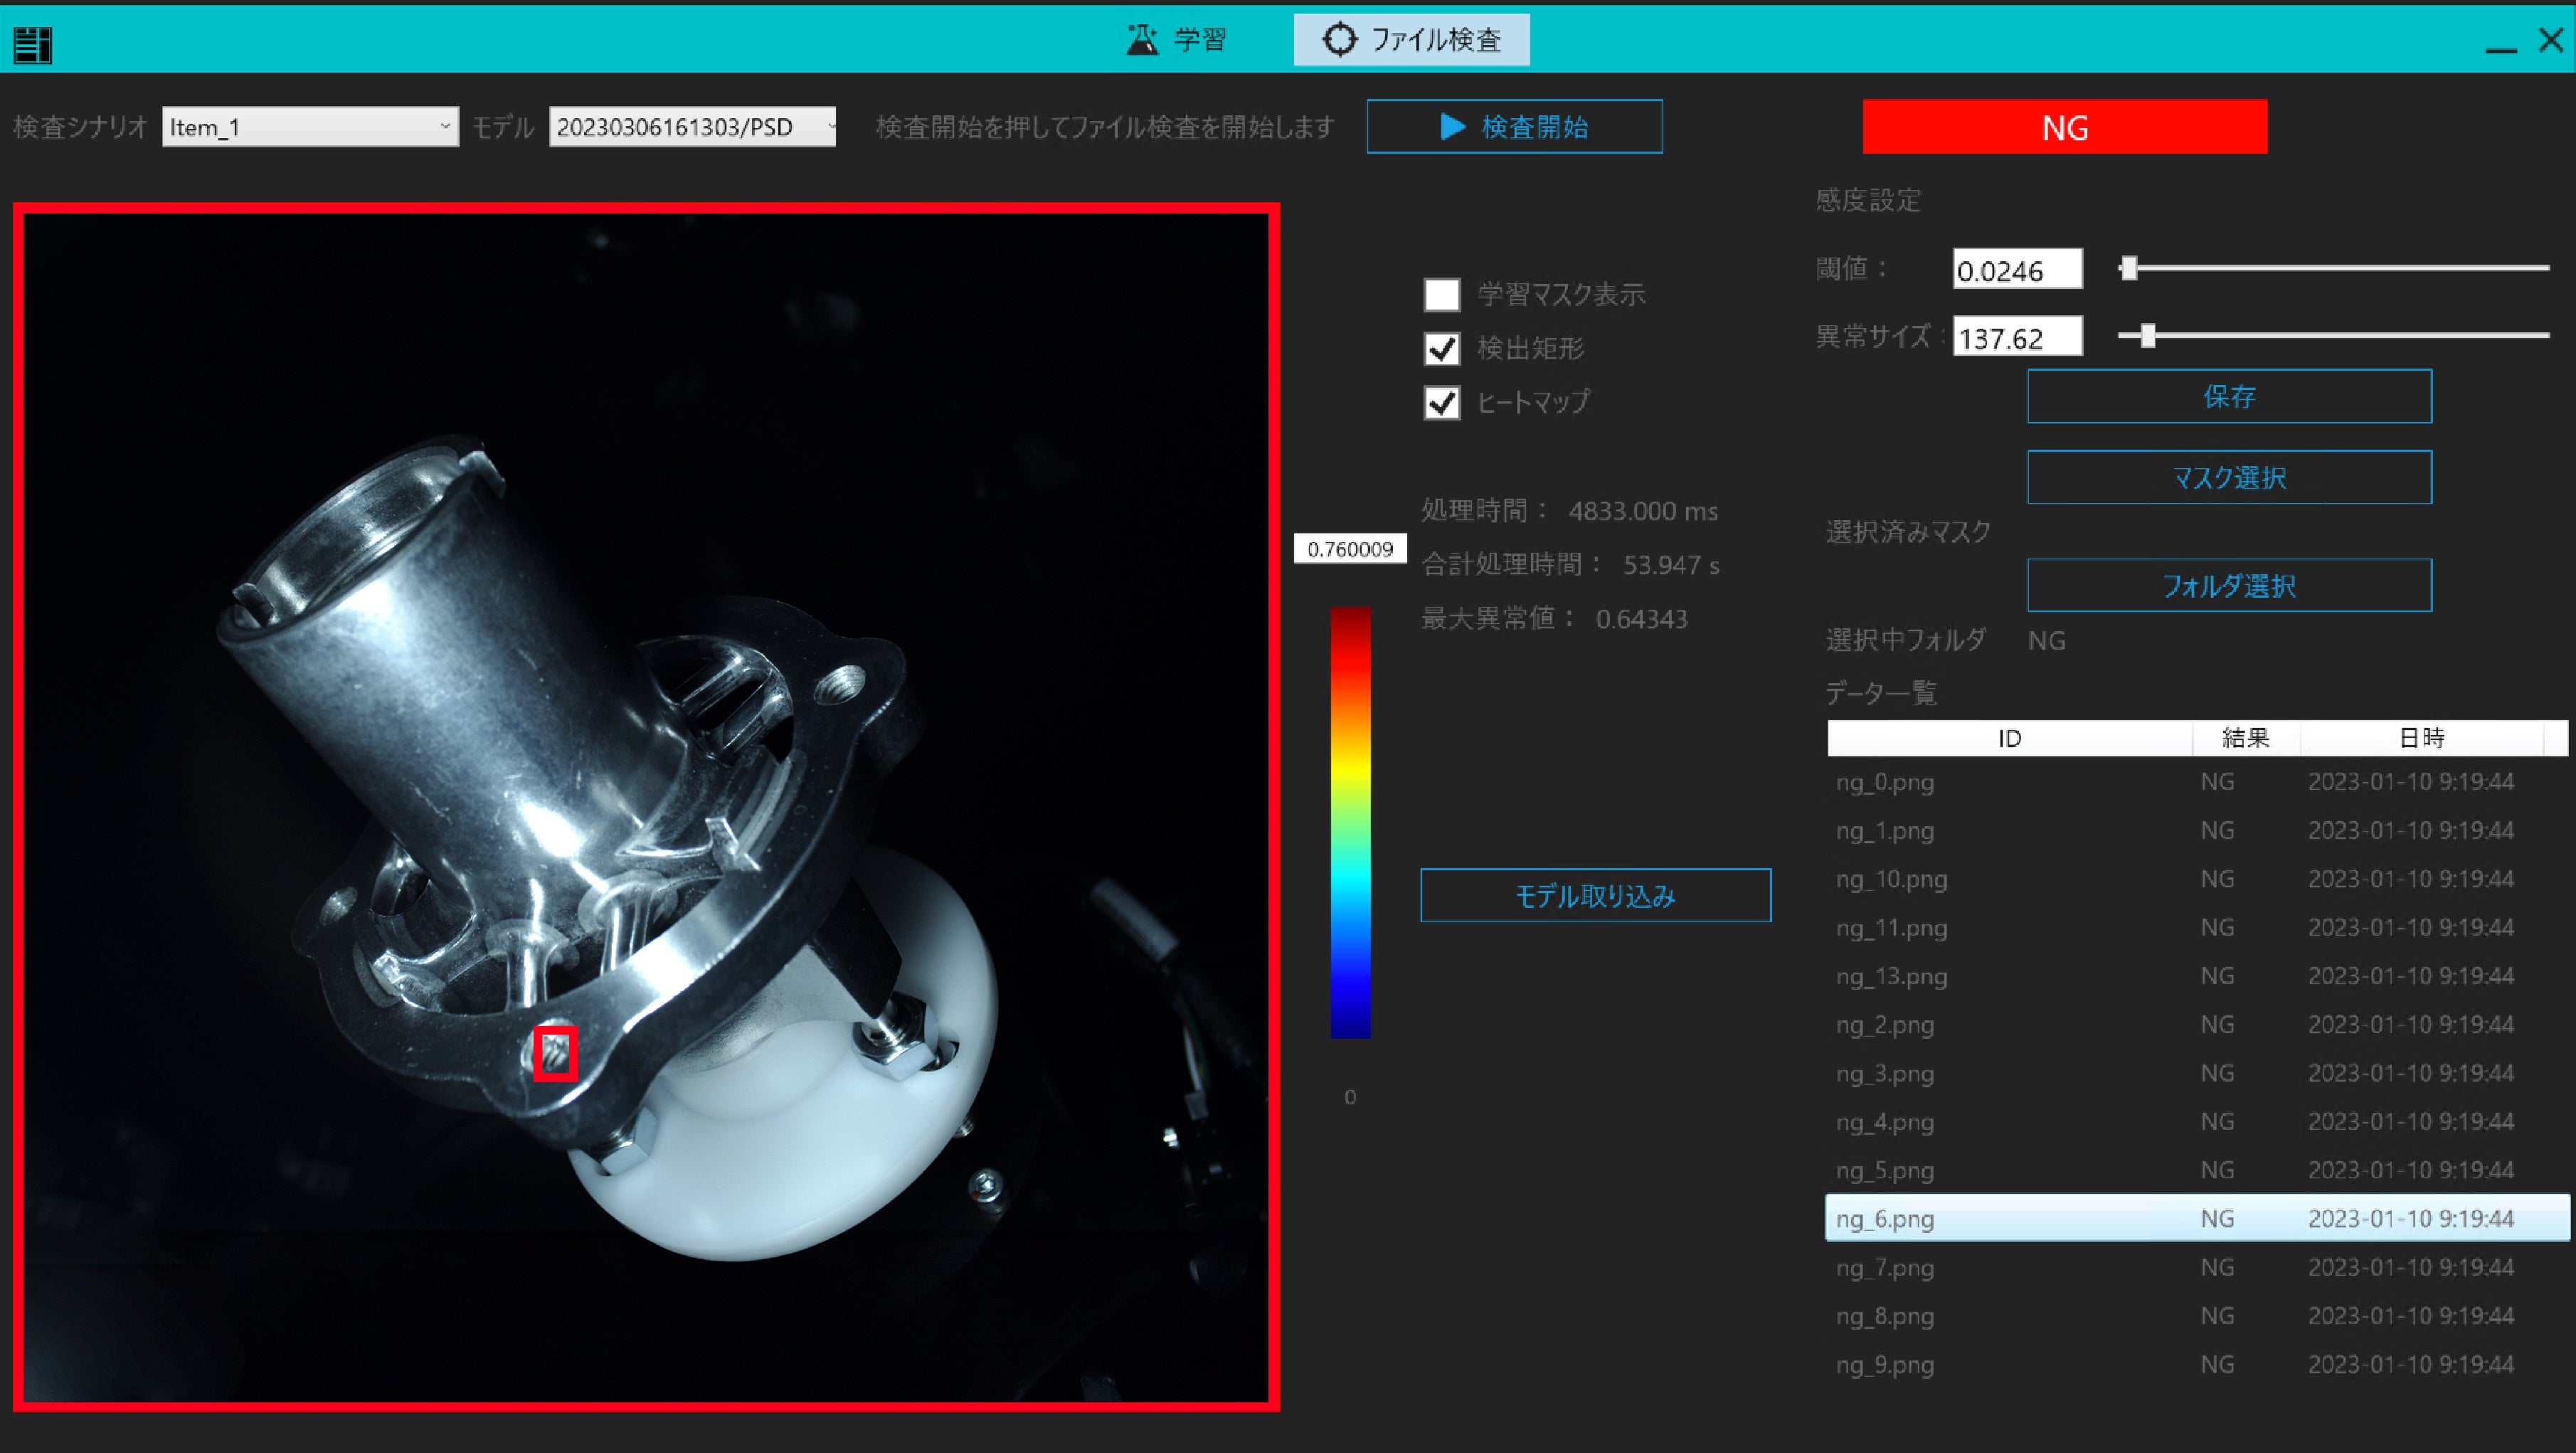Click the app menu icon in top-left
Image resolution: width=2576 pixels, height=1453 pixels.
coord(32,44)
